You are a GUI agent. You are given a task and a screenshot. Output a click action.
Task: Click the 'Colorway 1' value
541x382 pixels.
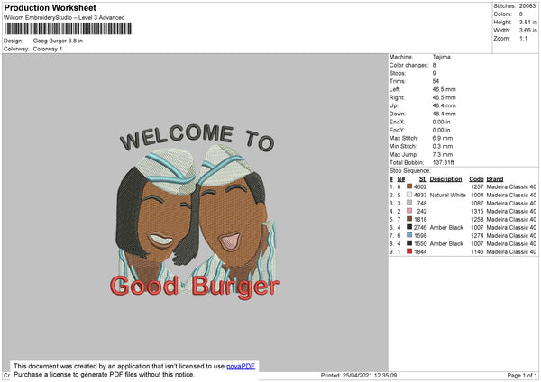tap(48, 49)
